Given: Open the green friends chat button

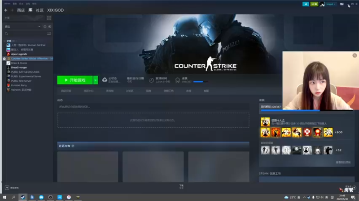Looking at the screenshot, I should click(314, 4).
